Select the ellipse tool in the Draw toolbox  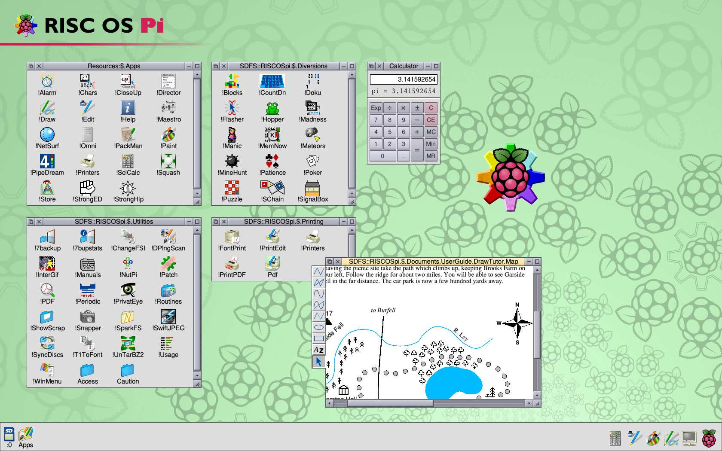tap(319, 327)
